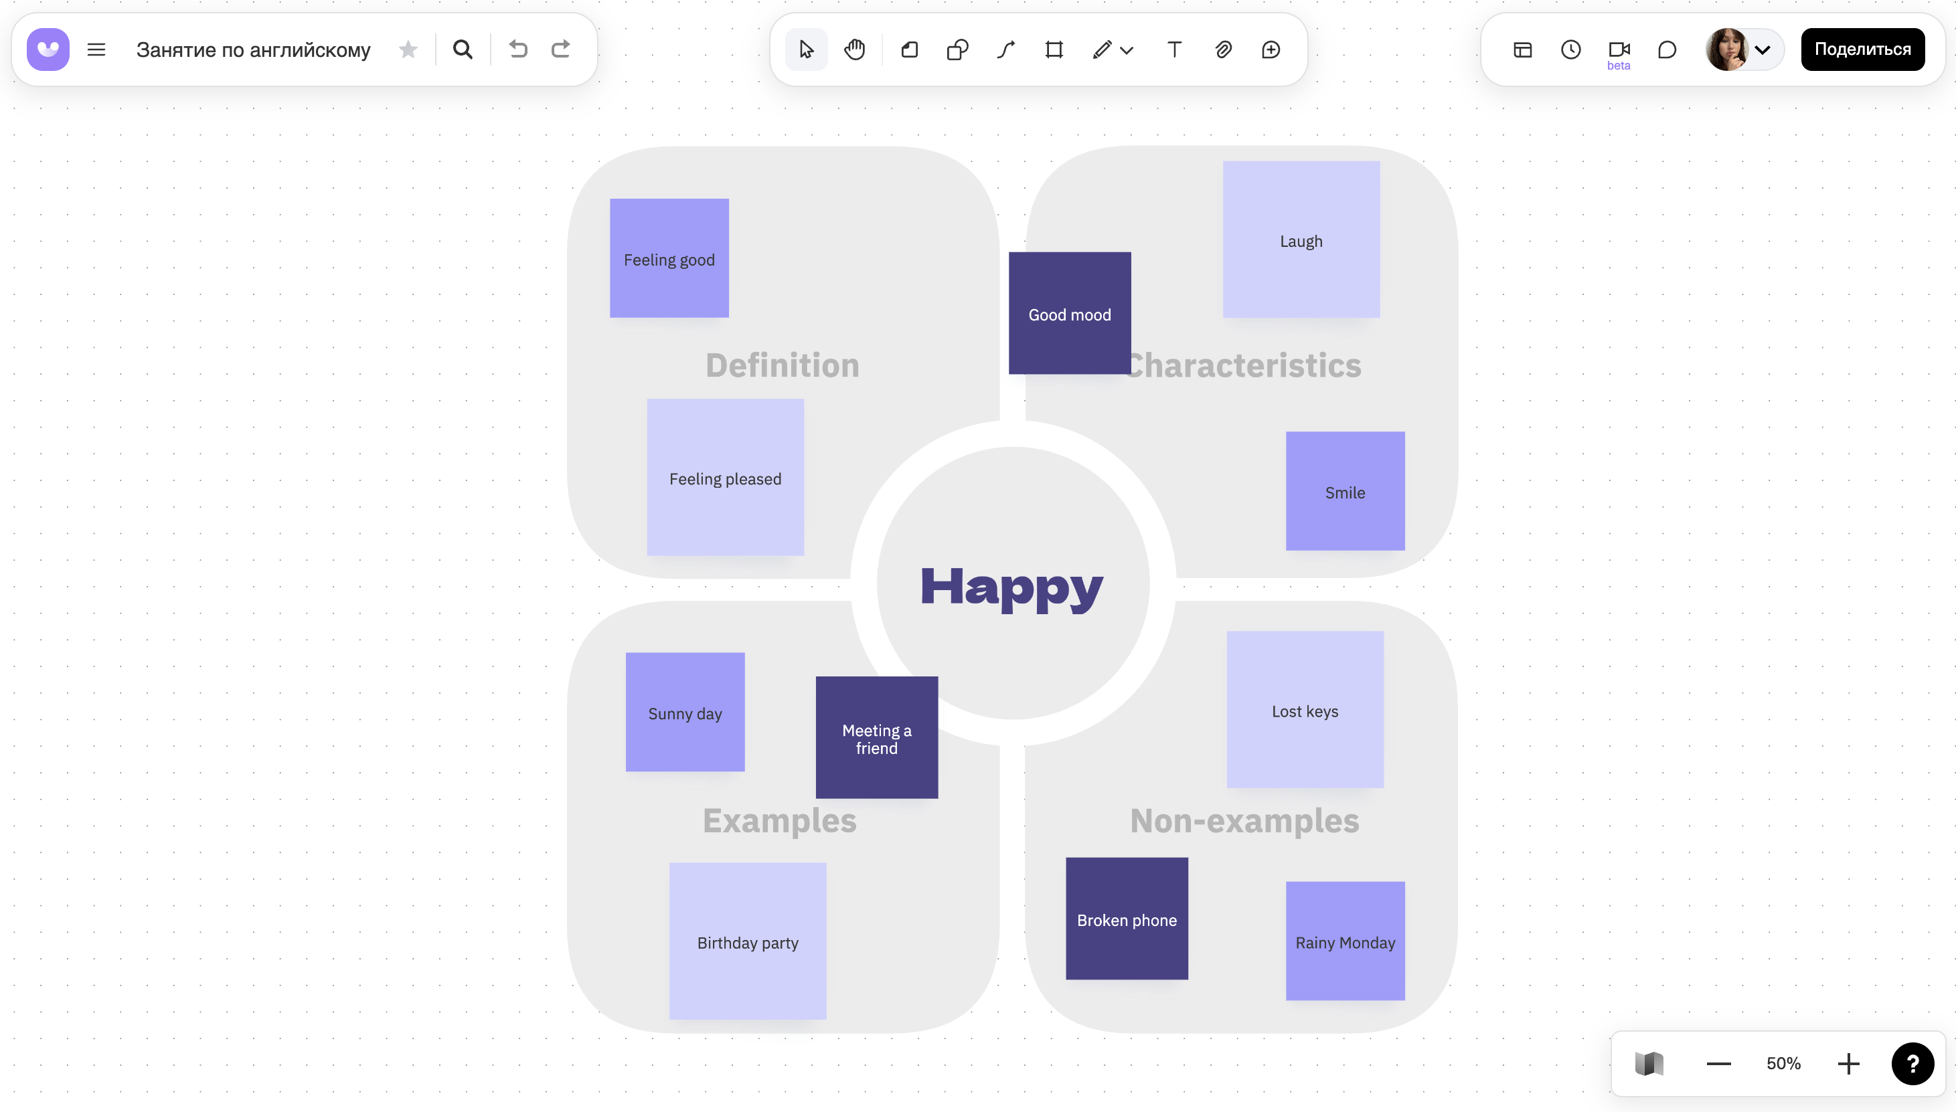The image size is (1956, 1112).
Task: Toggle the comments bubble panel
Action: [1667, 50]
